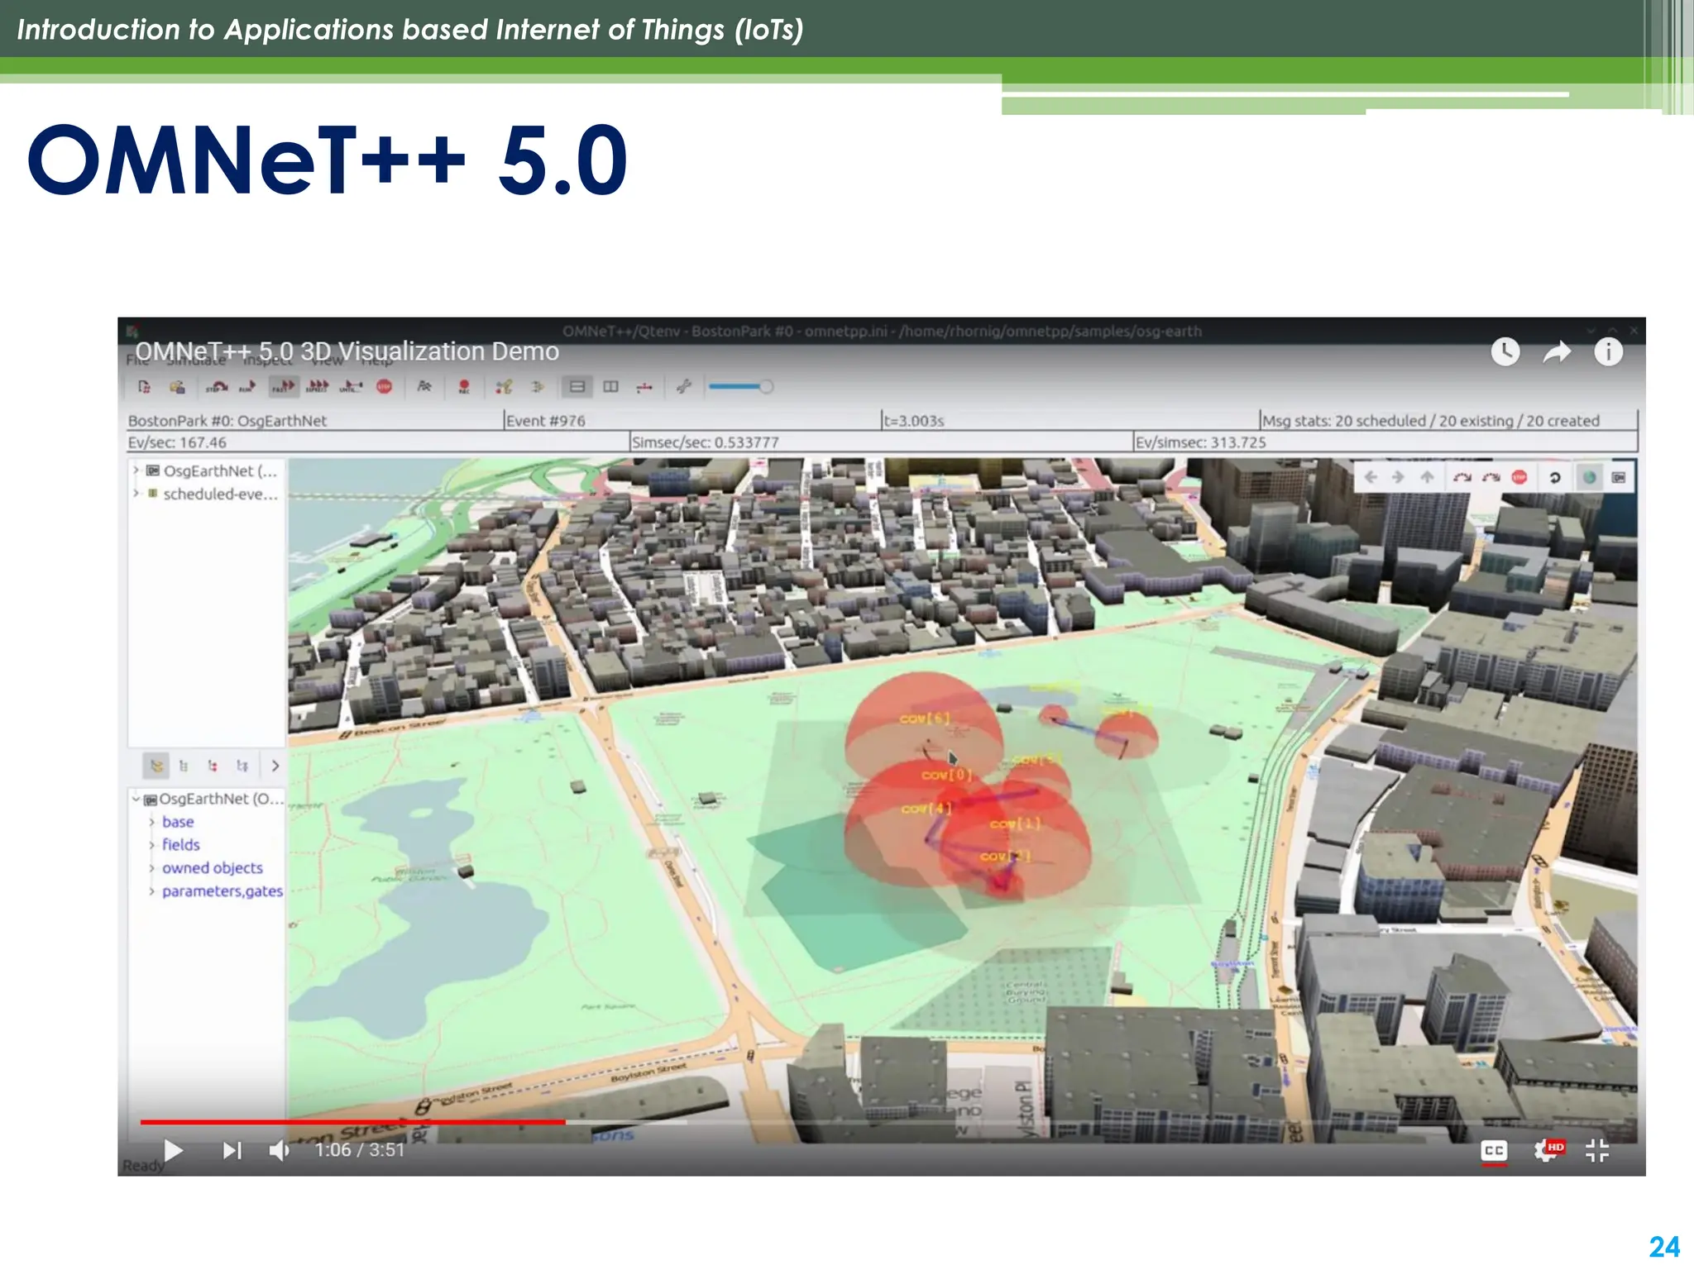The width and height of the screenshot is (1694, 1270).
Task: Expand the base group
Action: 151,822
